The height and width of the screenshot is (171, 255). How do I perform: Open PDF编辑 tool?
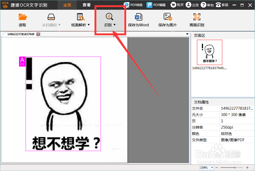pos(156,5)
